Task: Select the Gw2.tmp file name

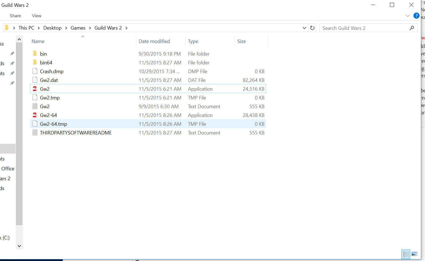Action: click(50, 98)
